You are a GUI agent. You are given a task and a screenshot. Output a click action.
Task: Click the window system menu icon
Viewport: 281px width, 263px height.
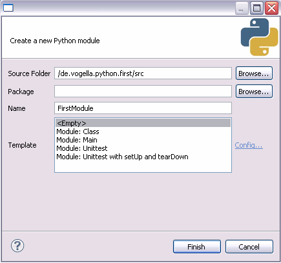[x=8, y=8]
